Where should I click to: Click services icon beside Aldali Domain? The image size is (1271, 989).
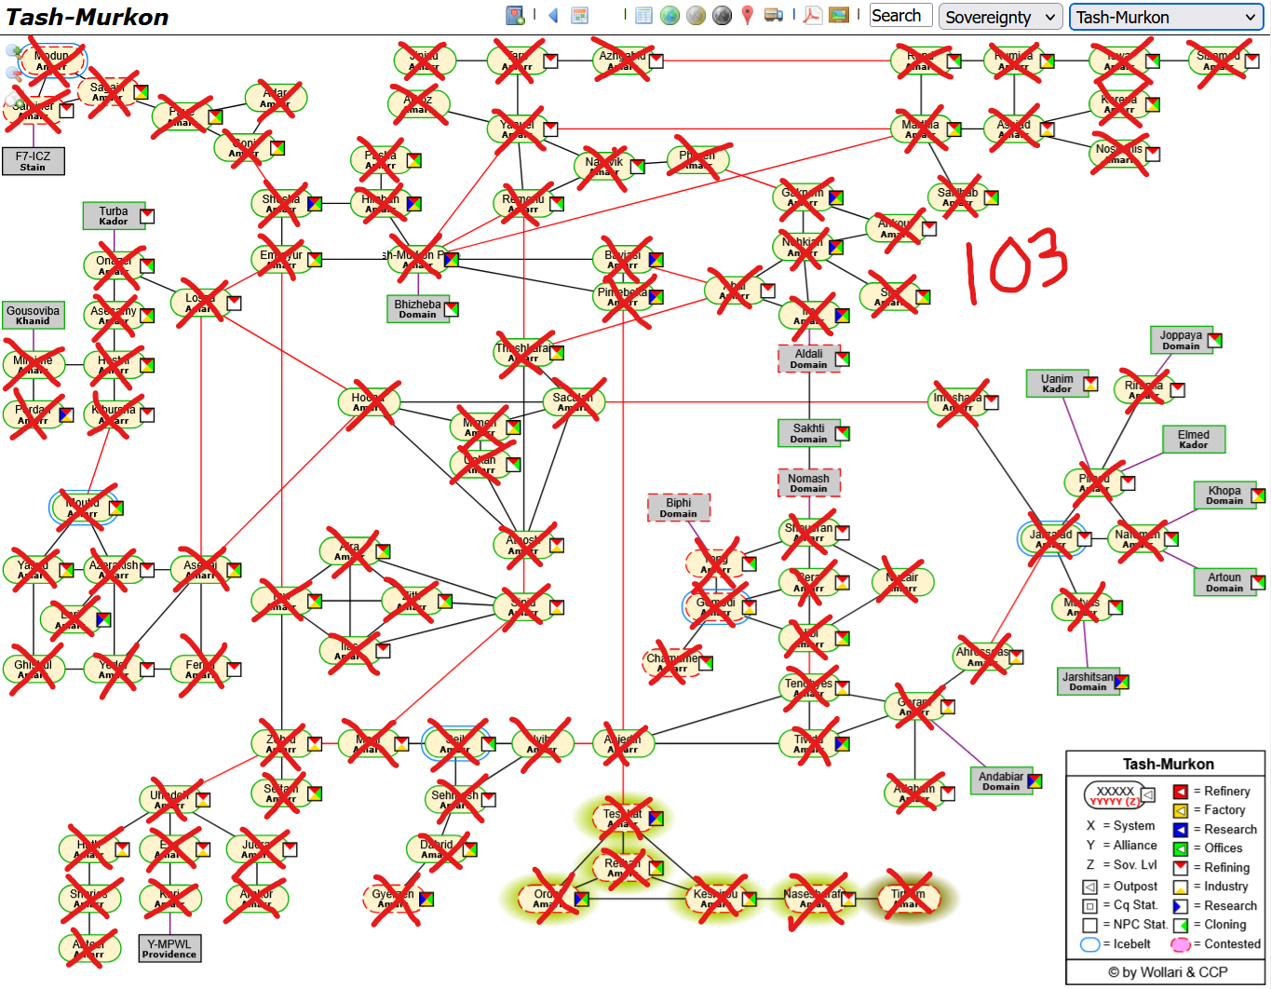click(843, 359)
